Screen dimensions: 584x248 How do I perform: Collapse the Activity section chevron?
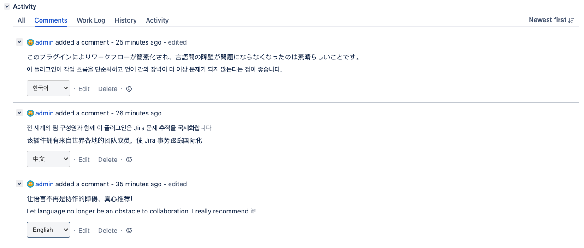[7, 7]
